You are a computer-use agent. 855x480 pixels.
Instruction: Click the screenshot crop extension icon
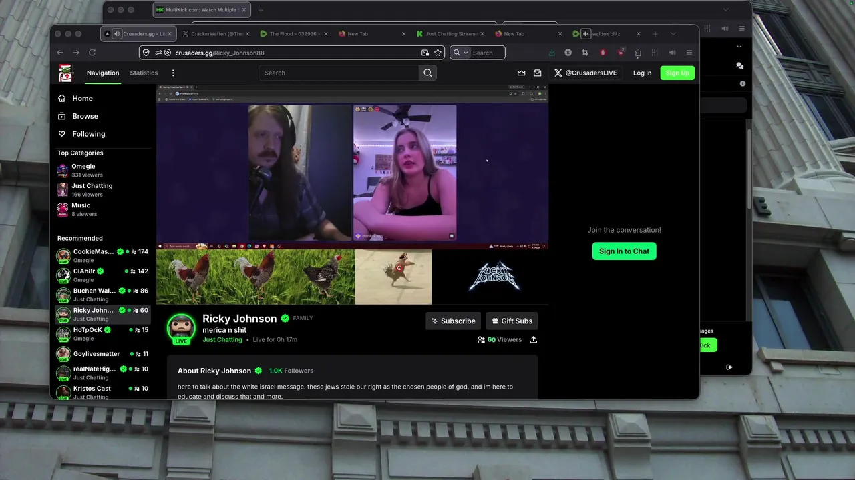(x=585, y=53)
